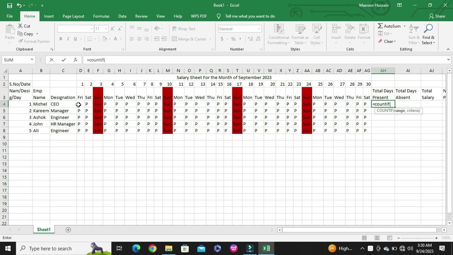This screenshot has width=453, height=255.
Task: Click the zoom slider handle
Action: click(417, 238)
